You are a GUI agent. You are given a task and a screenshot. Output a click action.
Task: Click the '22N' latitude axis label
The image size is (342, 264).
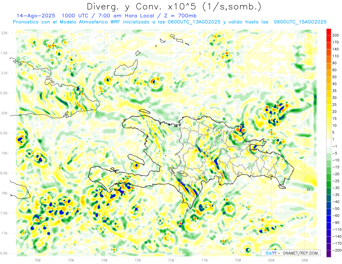(4, 33)
